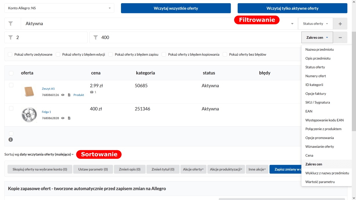Click the minimum price field containing 2

coord(46,37)
